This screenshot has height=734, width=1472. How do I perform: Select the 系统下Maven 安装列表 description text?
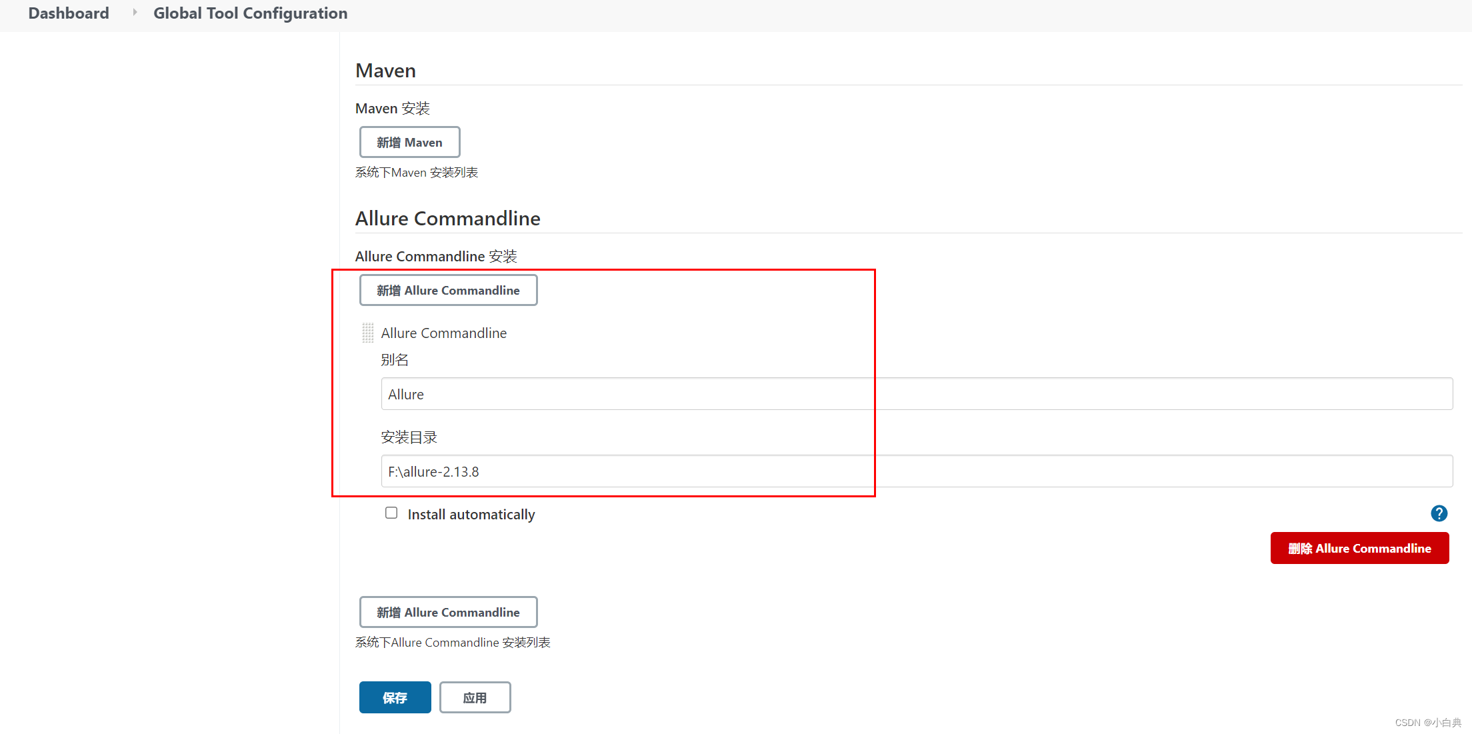point(417,173)
